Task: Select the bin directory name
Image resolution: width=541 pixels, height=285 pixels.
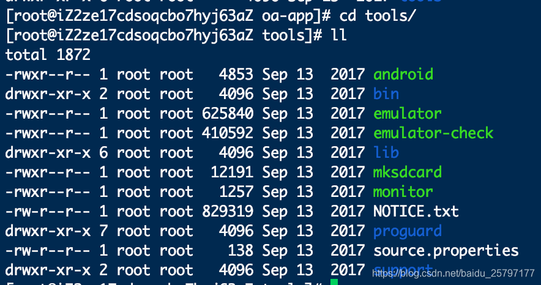Action: pyautogui.click(x=386, y=94)
